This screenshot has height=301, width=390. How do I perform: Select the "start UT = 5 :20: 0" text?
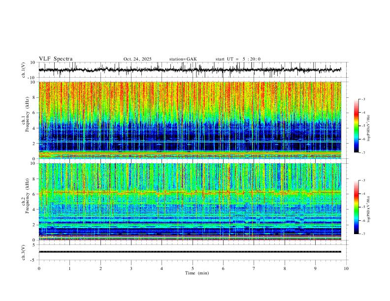coord(238,59)
